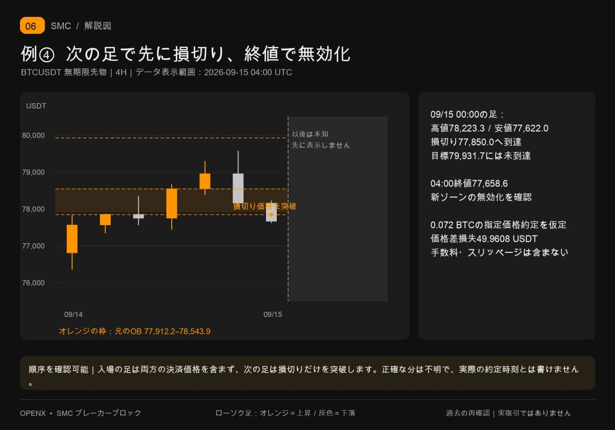Click the large grey candle with long upper wick

(x=238, y=188)
